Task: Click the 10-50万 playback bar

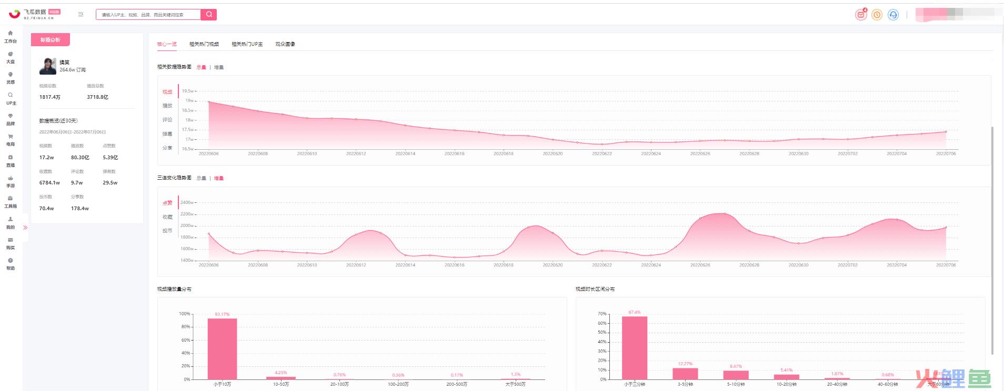Action: 281,377
